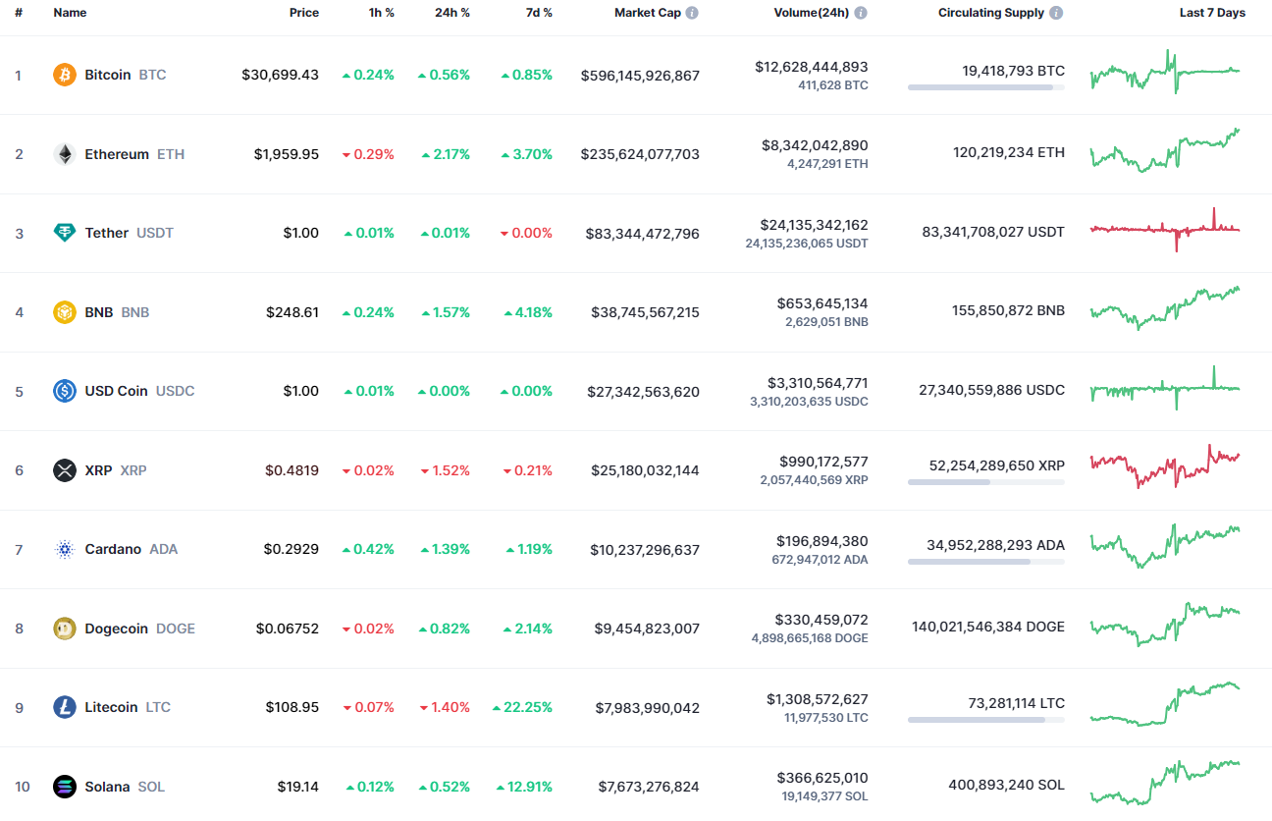1272x821 pixels.
Task: Click the Bitcoin orange logo icon
Action: [x=65, y=75]
